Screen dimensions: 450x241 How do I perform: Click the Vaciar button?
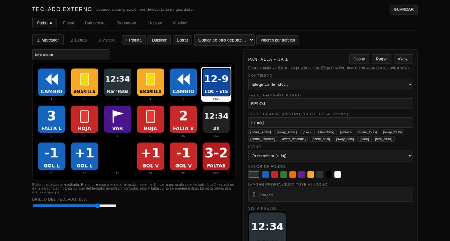[403, 59]
